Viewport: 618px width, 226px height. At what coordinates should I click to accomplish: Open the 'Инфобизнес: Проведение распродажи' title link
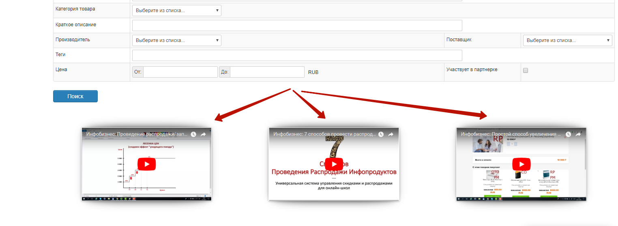coord(137,134)
